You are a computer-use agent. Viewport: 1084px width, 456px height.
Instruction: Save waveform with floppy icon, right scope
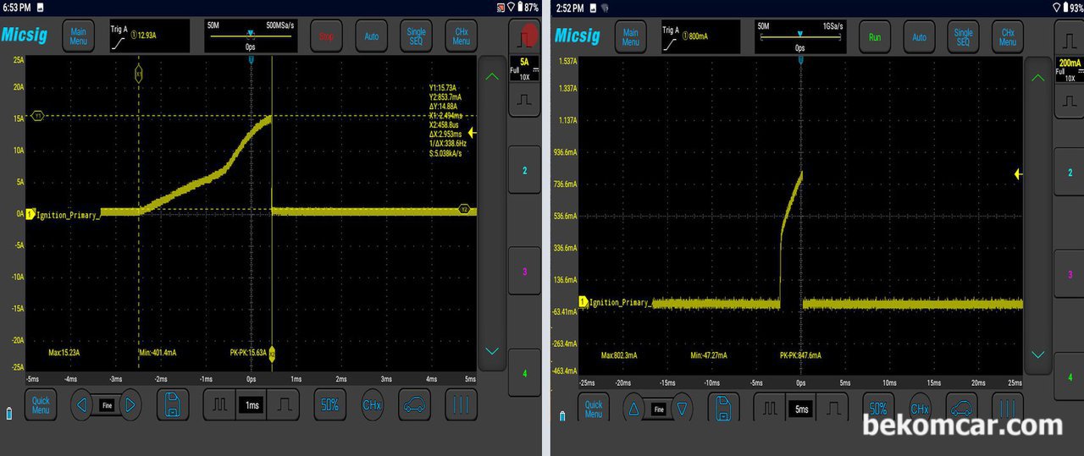(x=725, y=409)
